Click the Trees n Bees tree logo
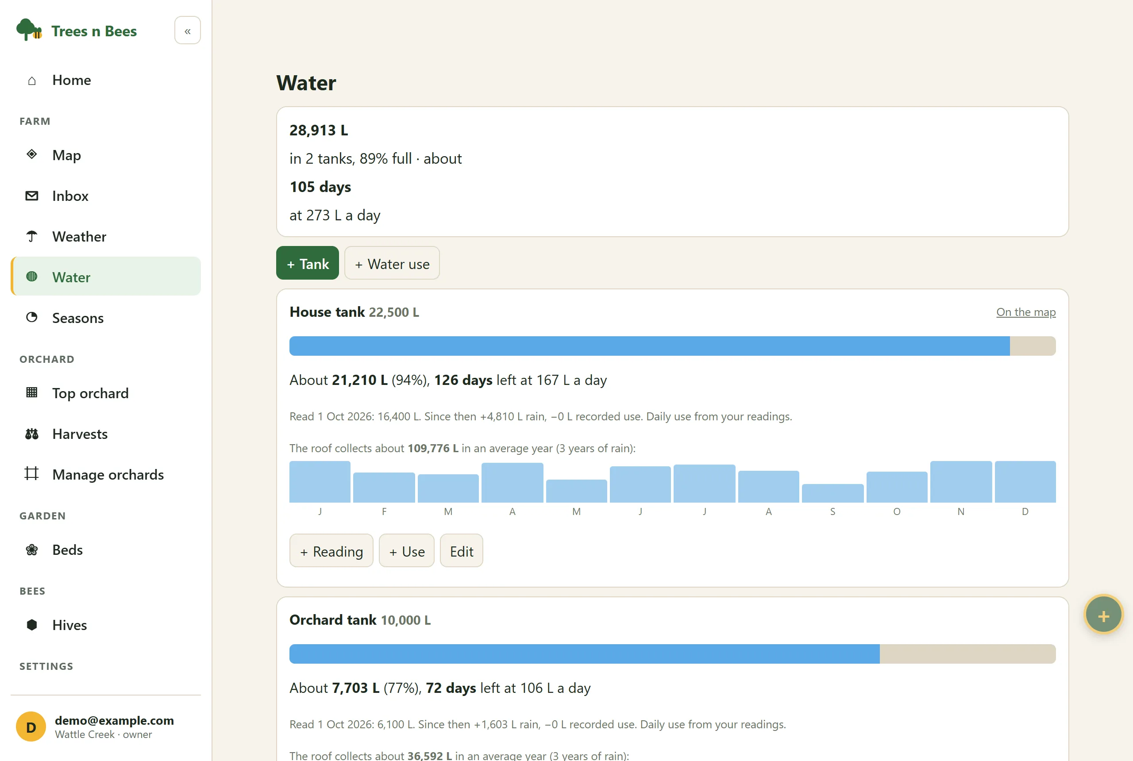The image size is (1133, 761). click(x=29, y=30)
